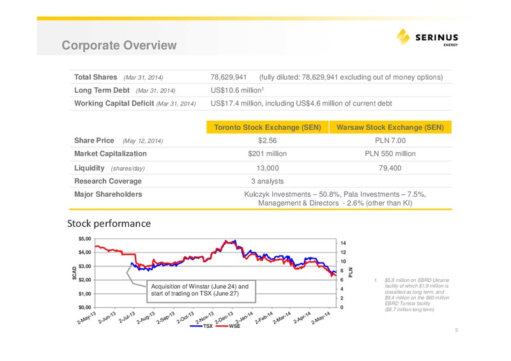
Task: Click the Toronto Stock Exchange (SEN) header
Action: pyautogui.click(x=268, y=127)
